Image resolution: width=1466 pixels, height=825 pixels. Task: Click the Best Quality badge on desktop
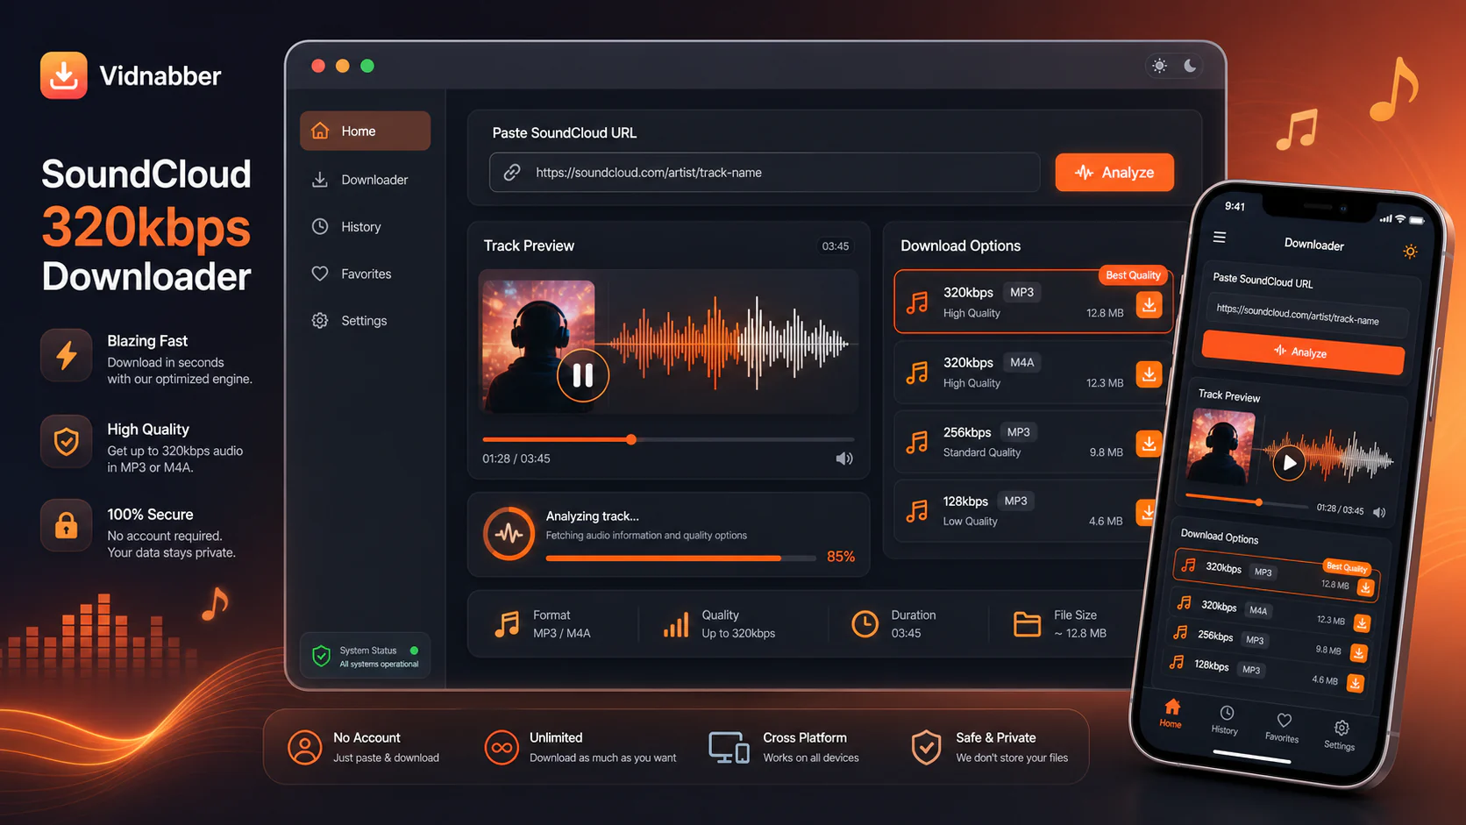1133,275
